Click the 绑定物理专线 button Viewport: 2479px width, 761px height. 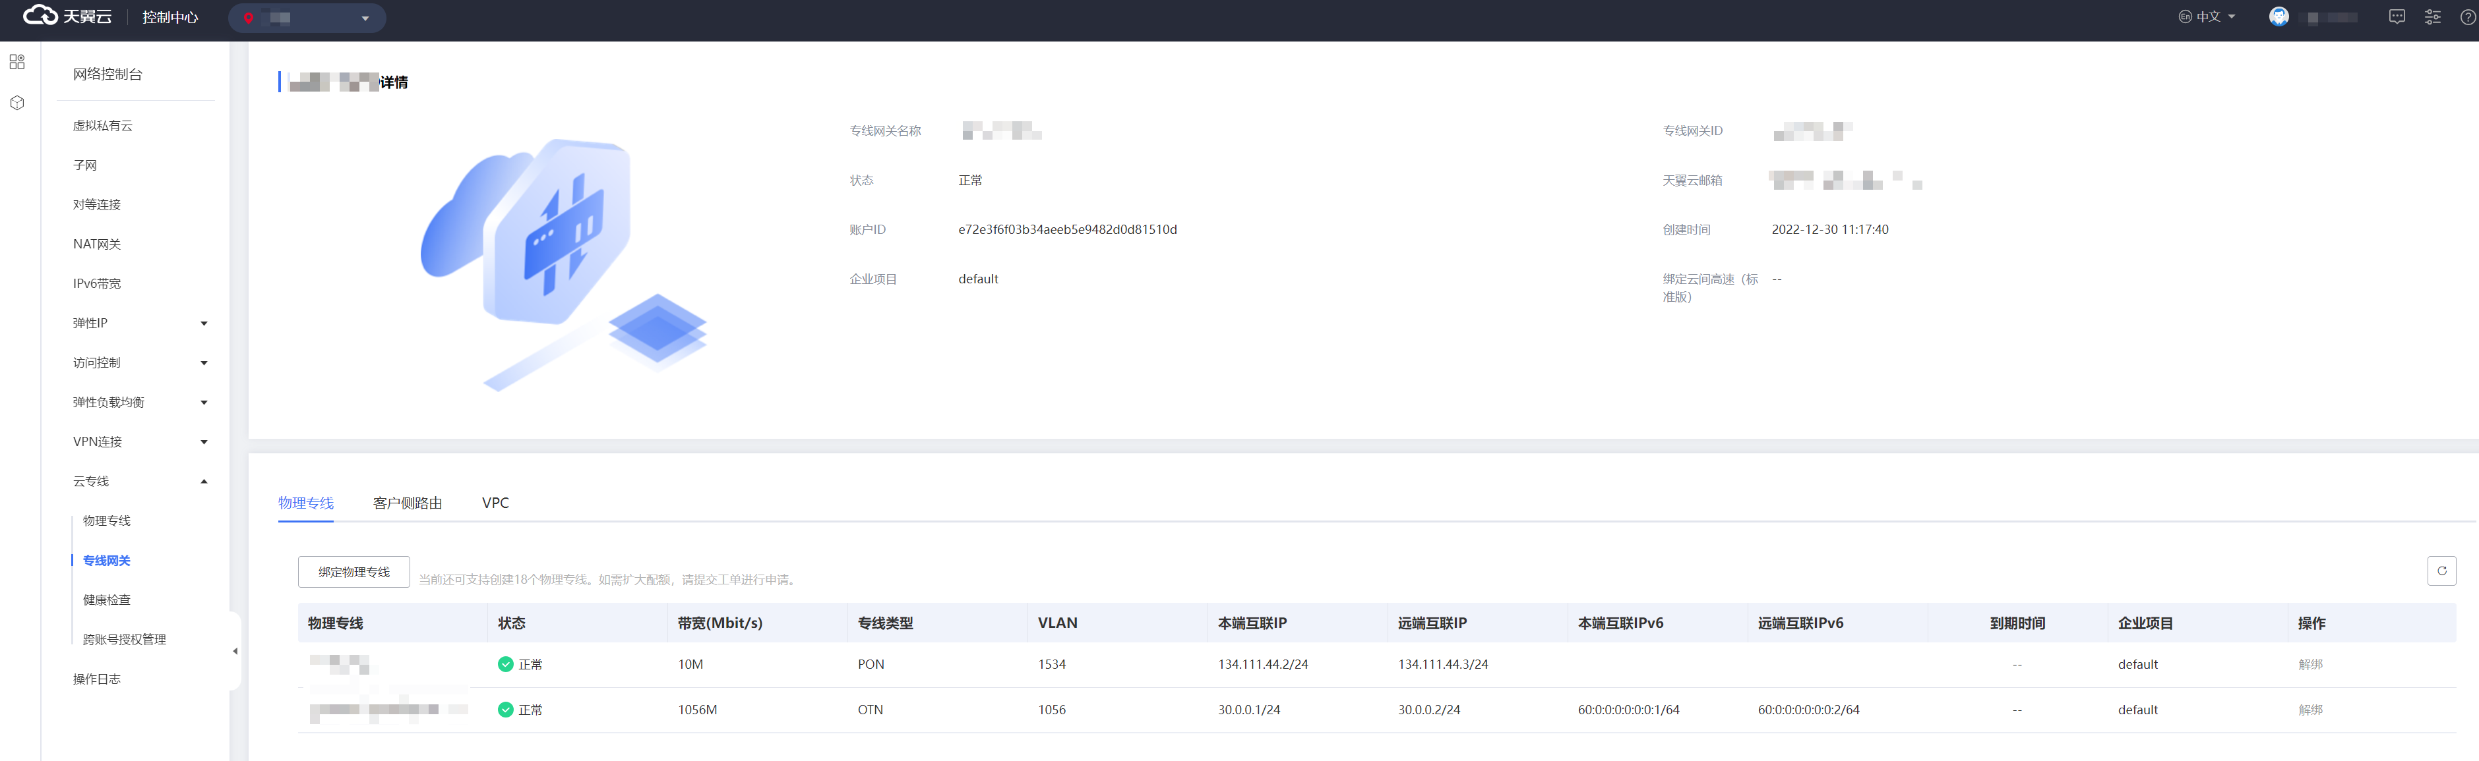tap(353, 573)
